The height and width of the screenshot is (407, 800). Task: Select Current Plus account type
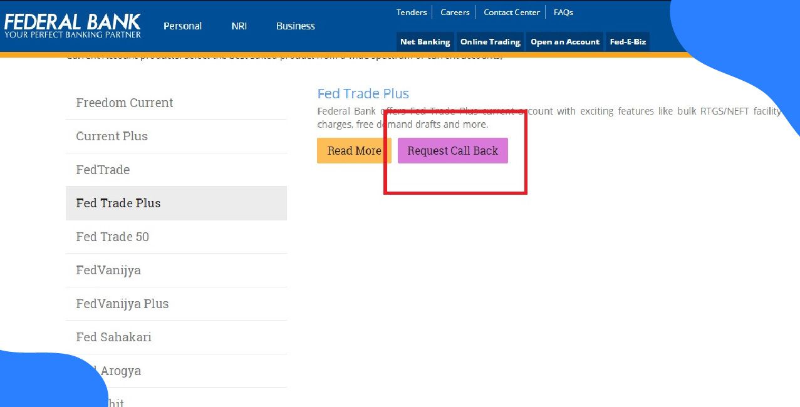click(x=112, y=137)
